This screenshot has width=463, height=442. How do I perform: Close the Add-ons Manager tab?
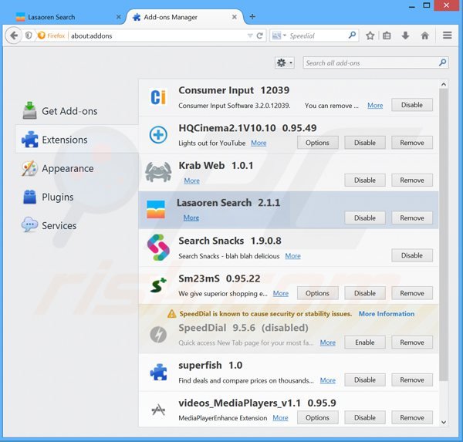(234, 17)
